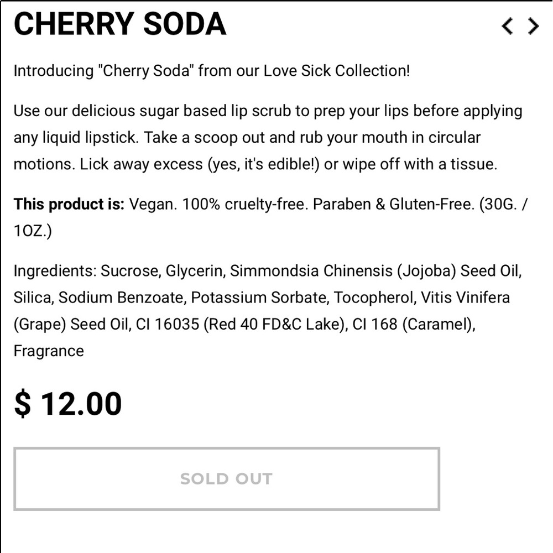Select the Fragrance ingredient entry
Screen dimensions: 553x553
(49, 351)
